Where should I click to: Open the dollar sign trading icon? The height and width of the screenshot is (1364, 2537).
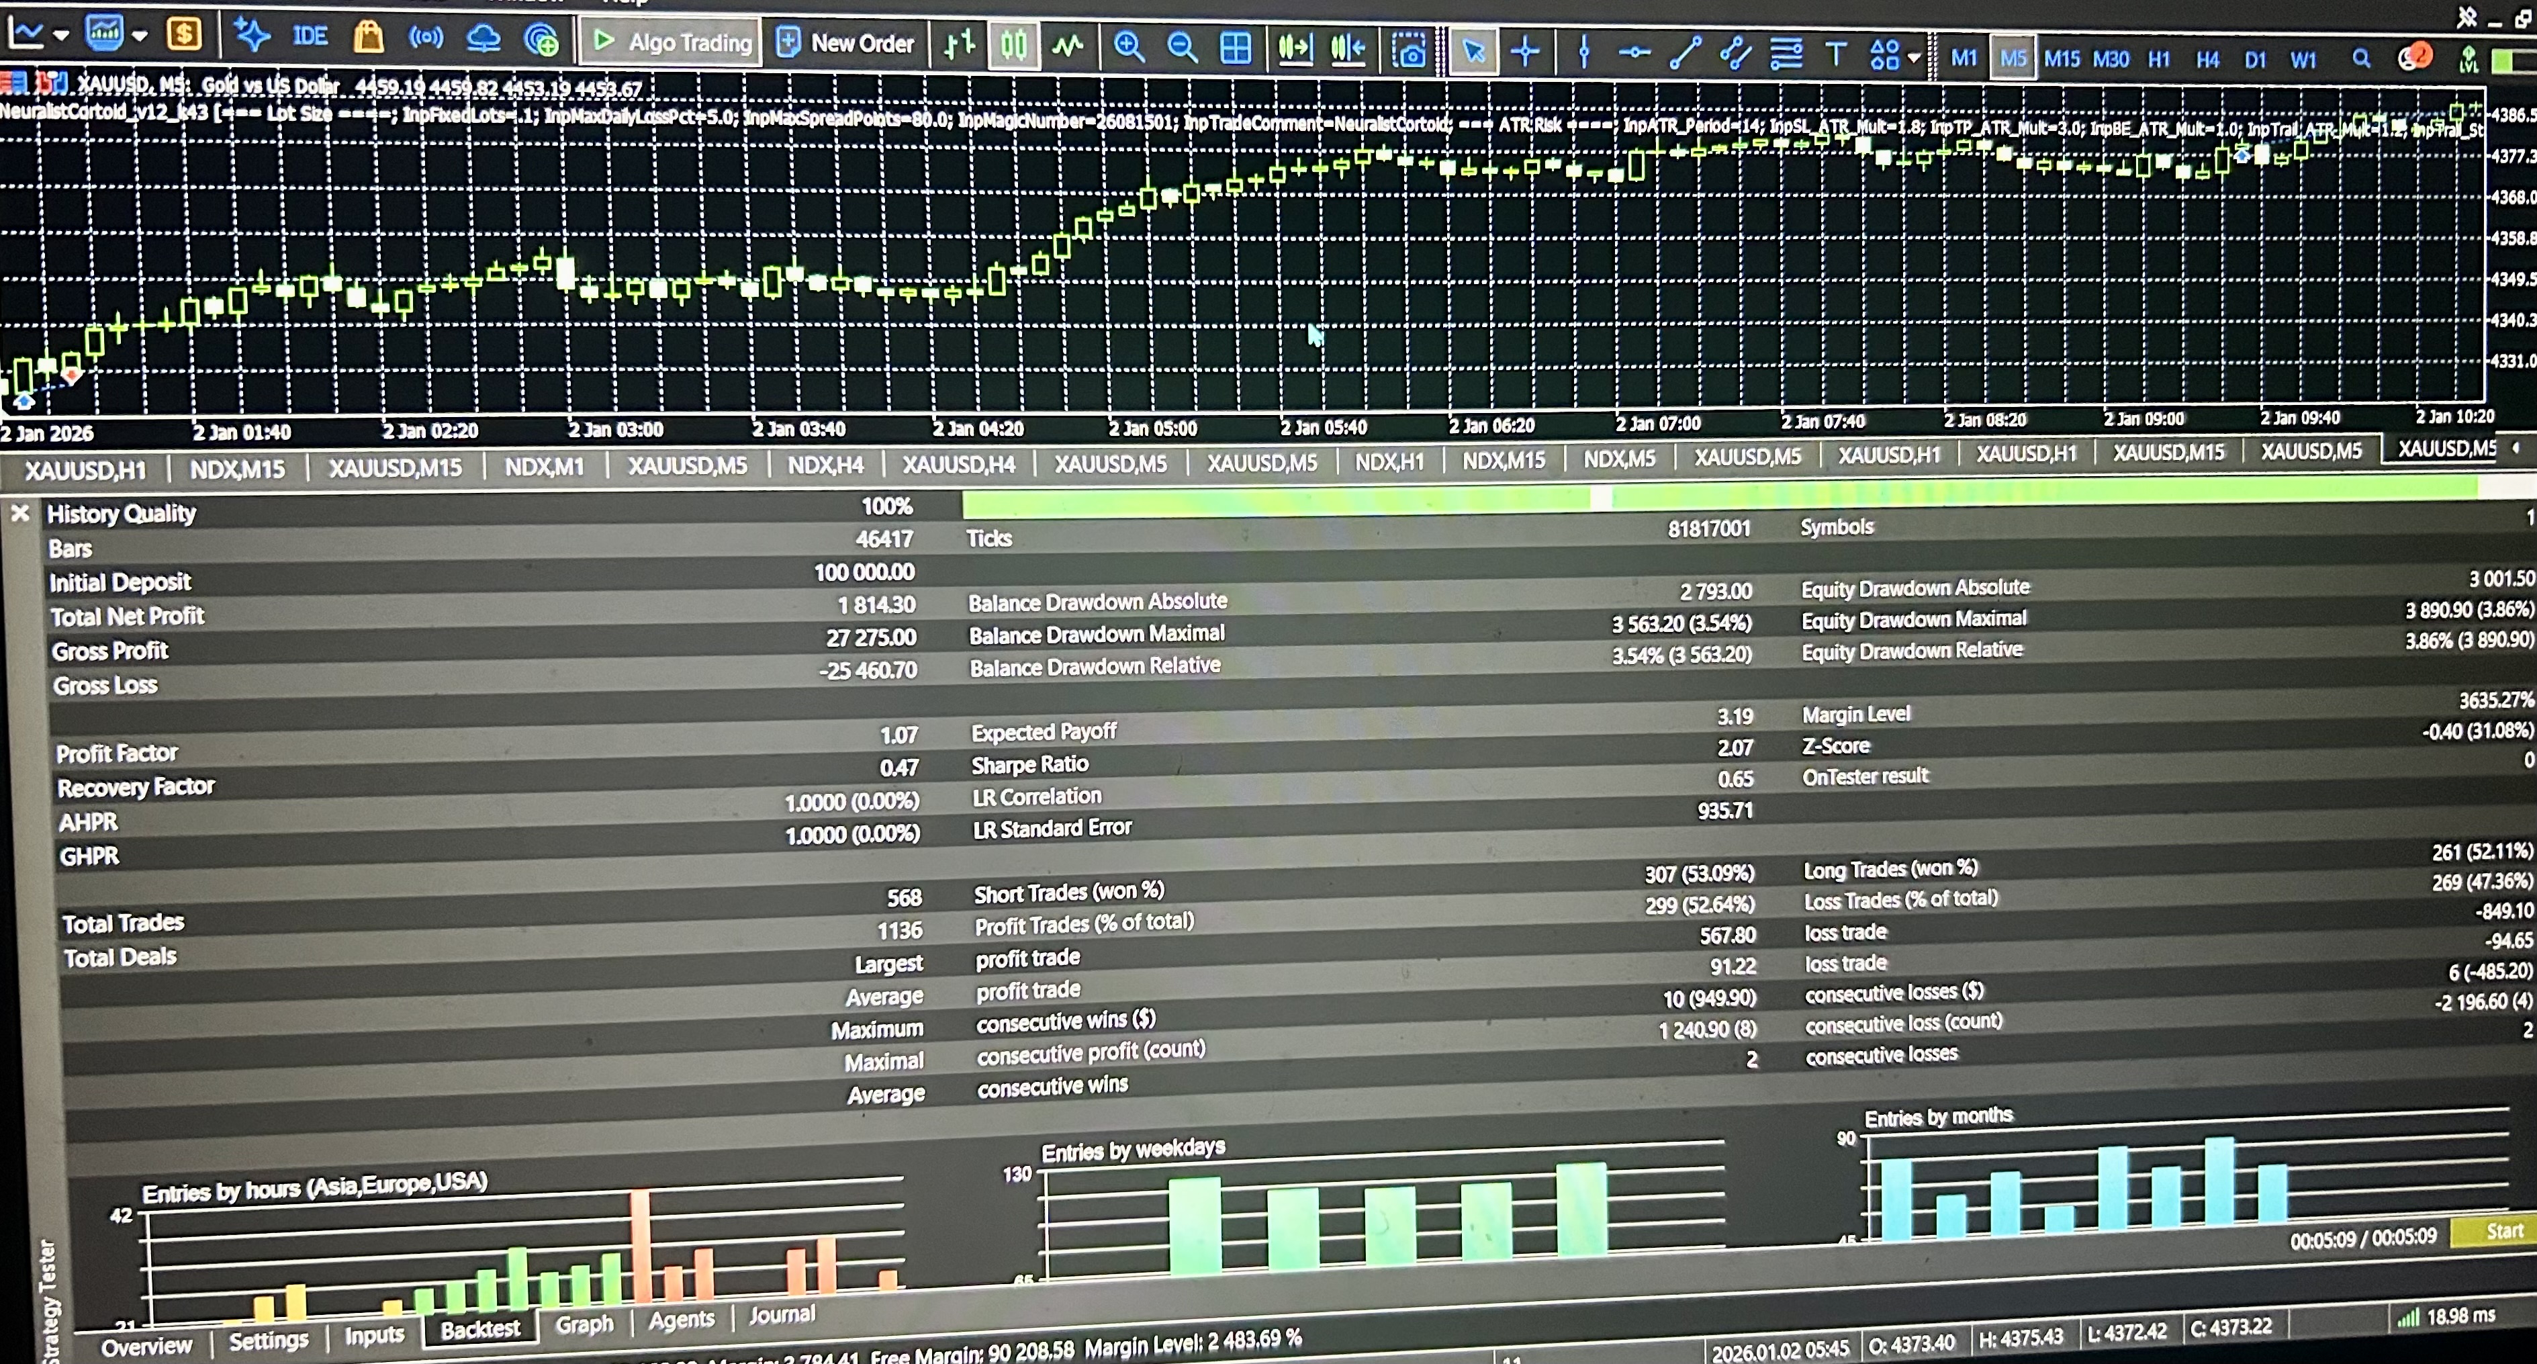183,34
